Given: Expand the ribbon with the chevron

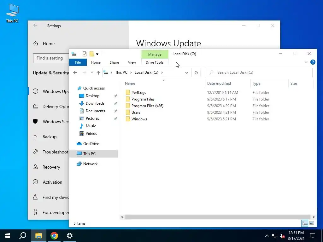Looking at the screenshot, I should pos(306,62).
